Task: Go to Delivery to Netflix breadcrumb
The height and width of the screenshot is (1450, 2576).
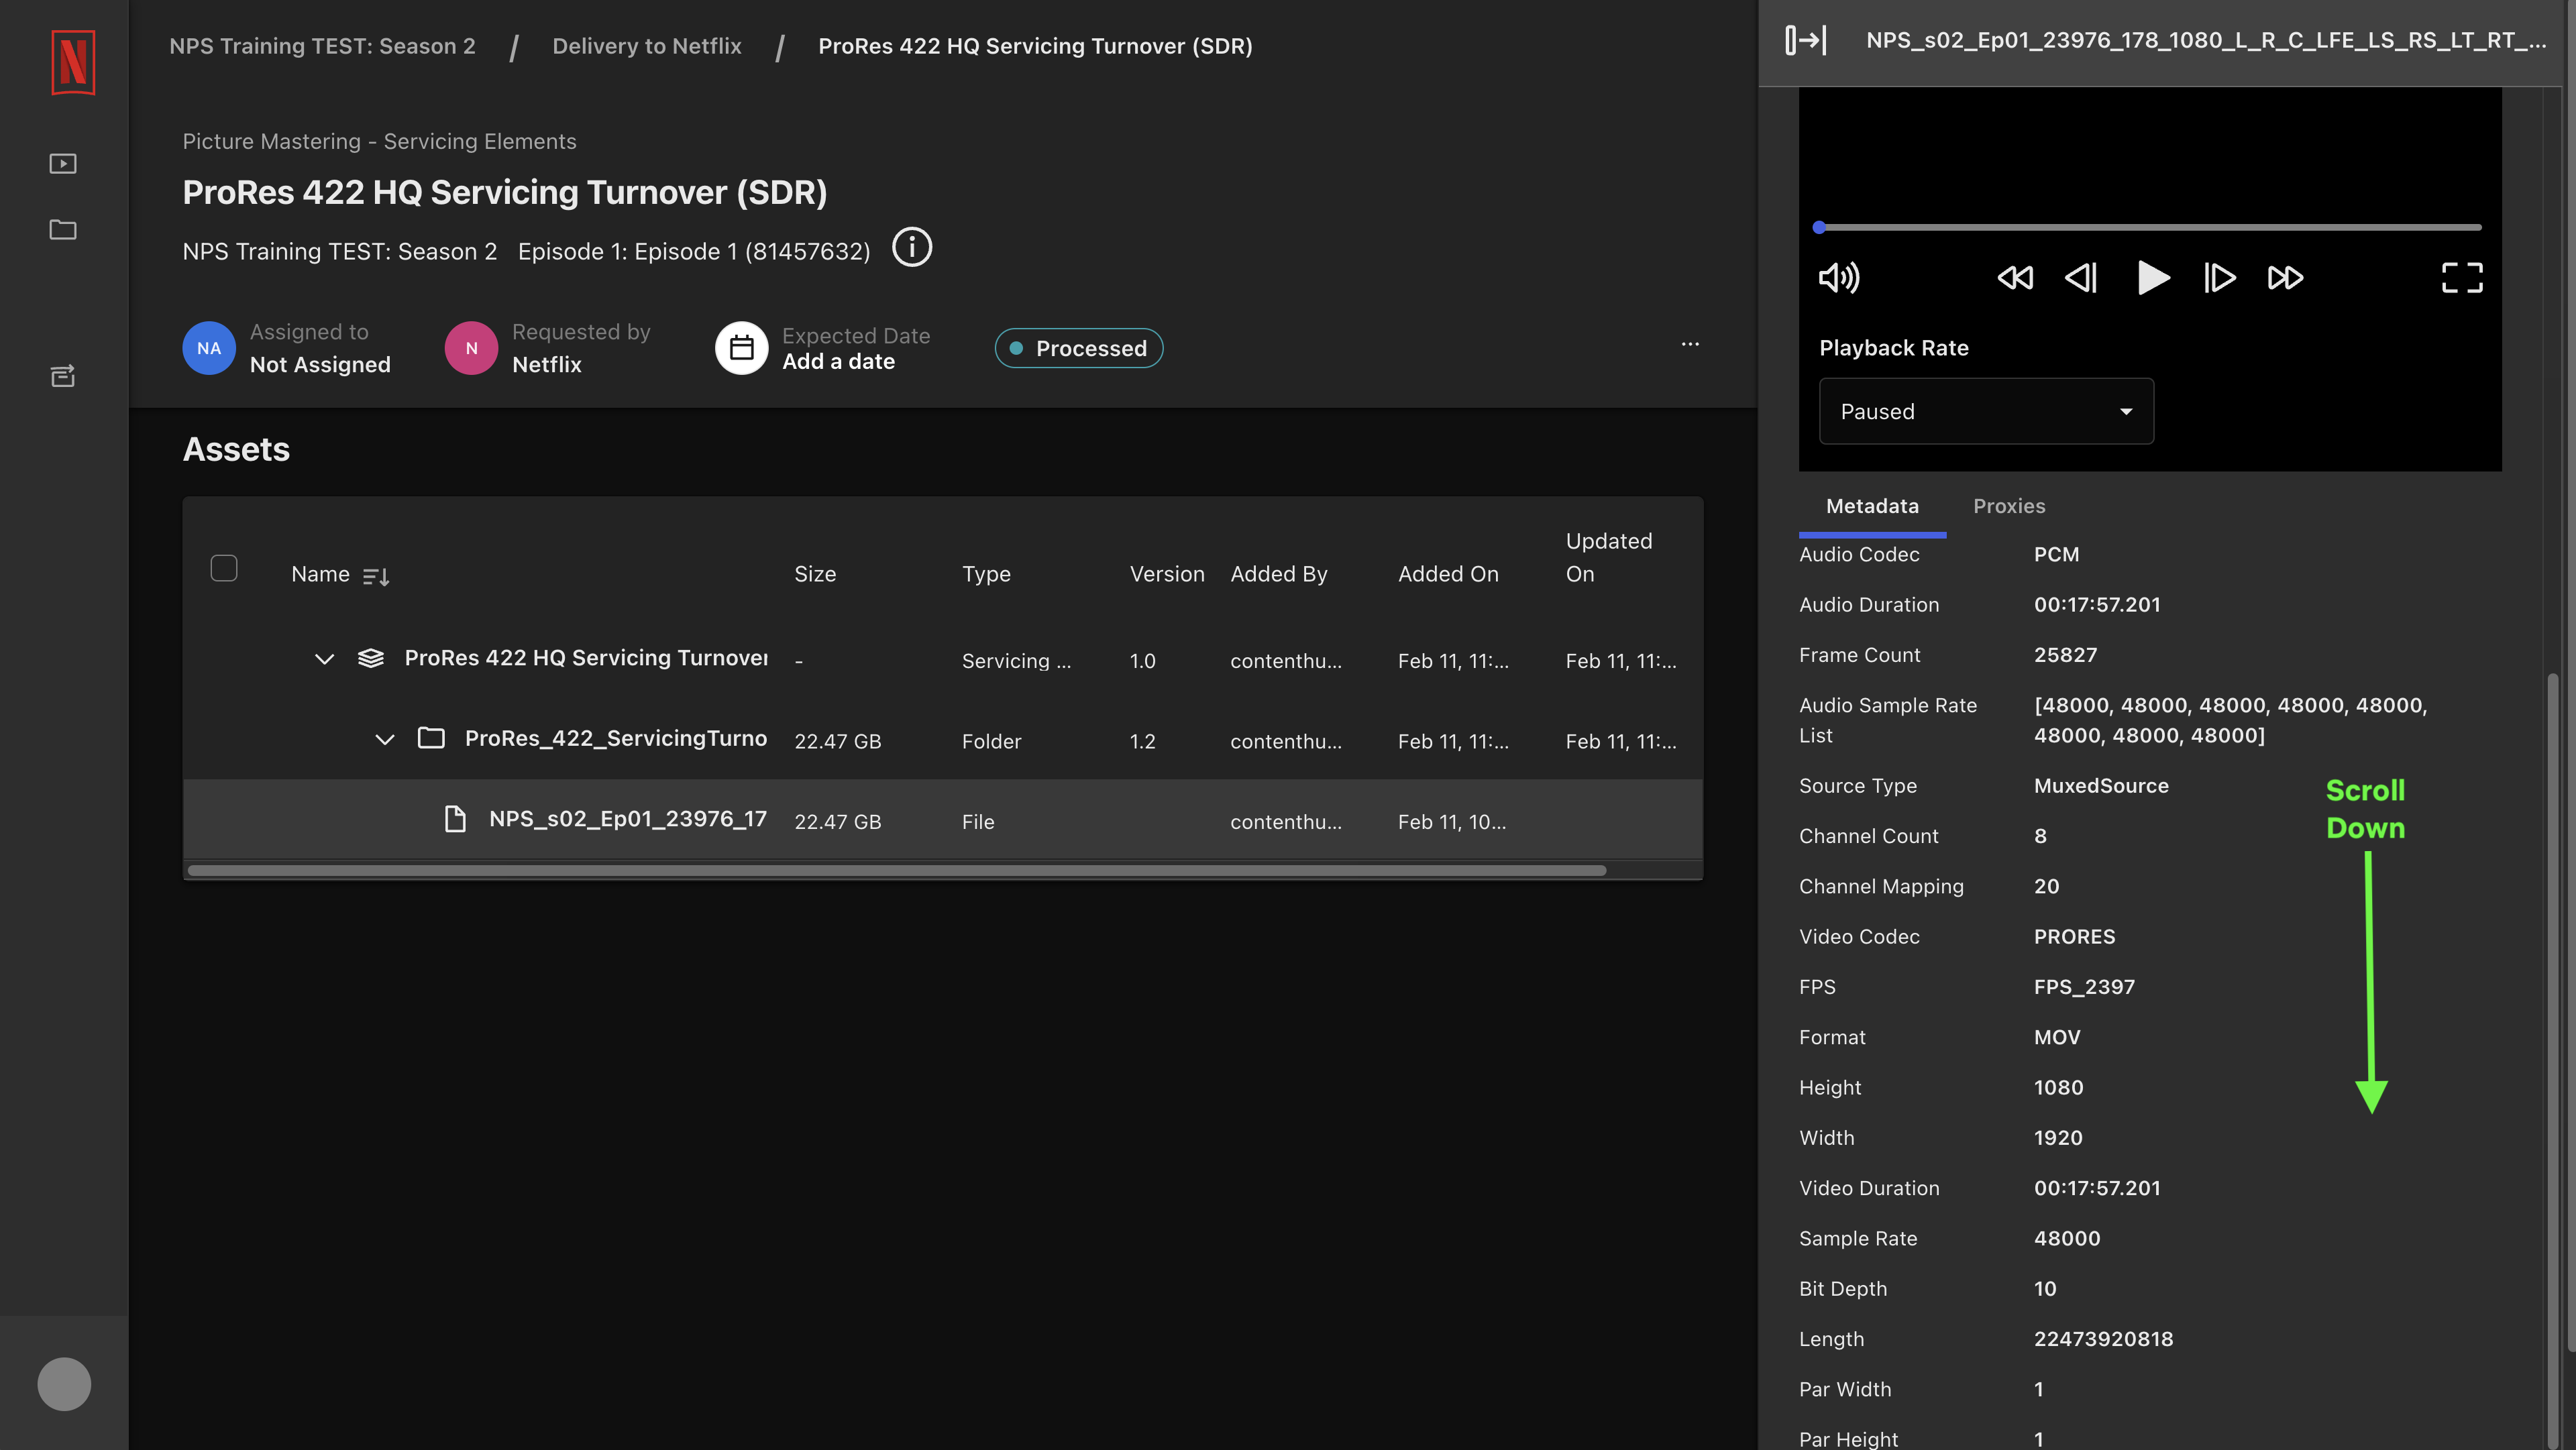Action: pyautogui.click(x=647, y=46)
